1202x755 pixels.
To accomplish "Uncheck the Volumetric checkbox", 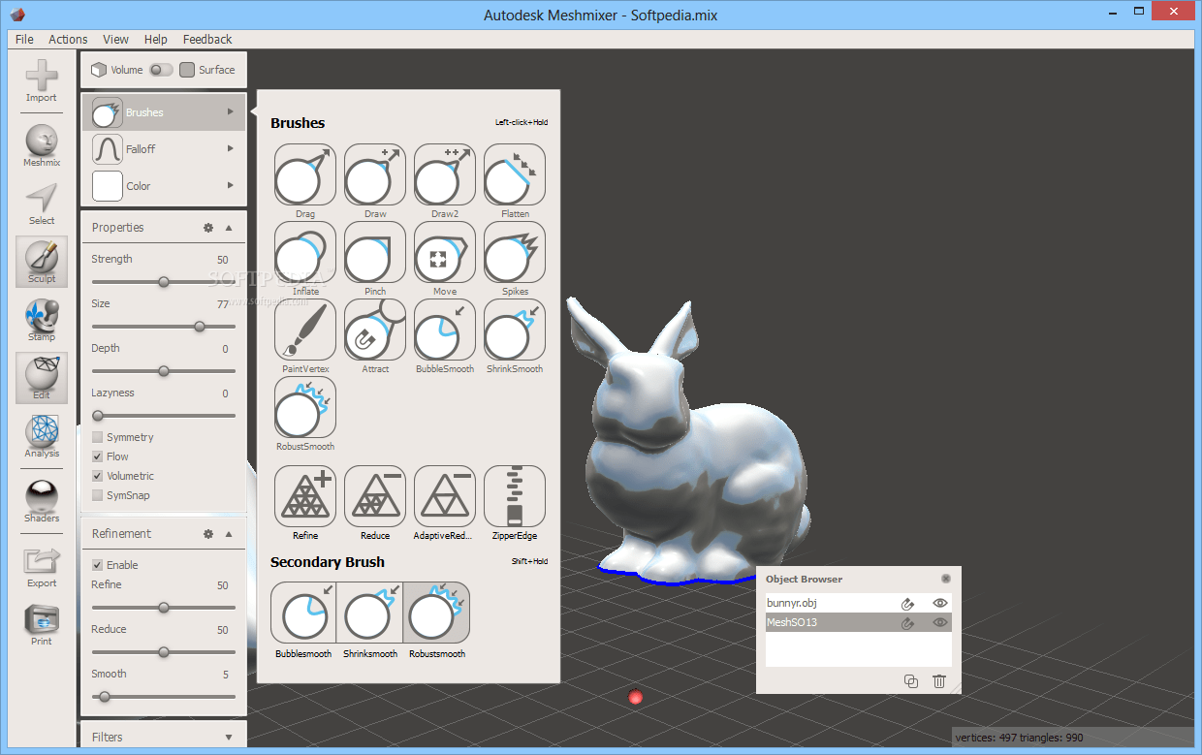I will 97,476.
